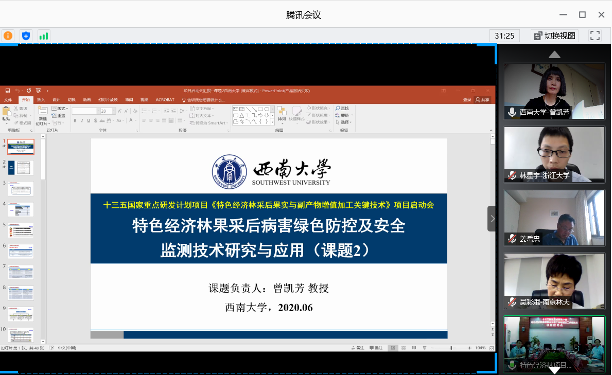Check the green network signal icon
The width and height of the screenshot is (612, 375).
[x=43, y=35]
